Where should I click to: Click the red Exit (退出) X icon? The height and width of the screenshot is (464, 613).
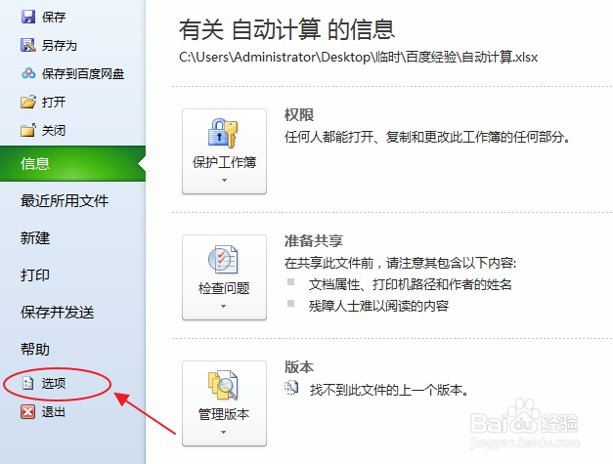pos(27,411)
